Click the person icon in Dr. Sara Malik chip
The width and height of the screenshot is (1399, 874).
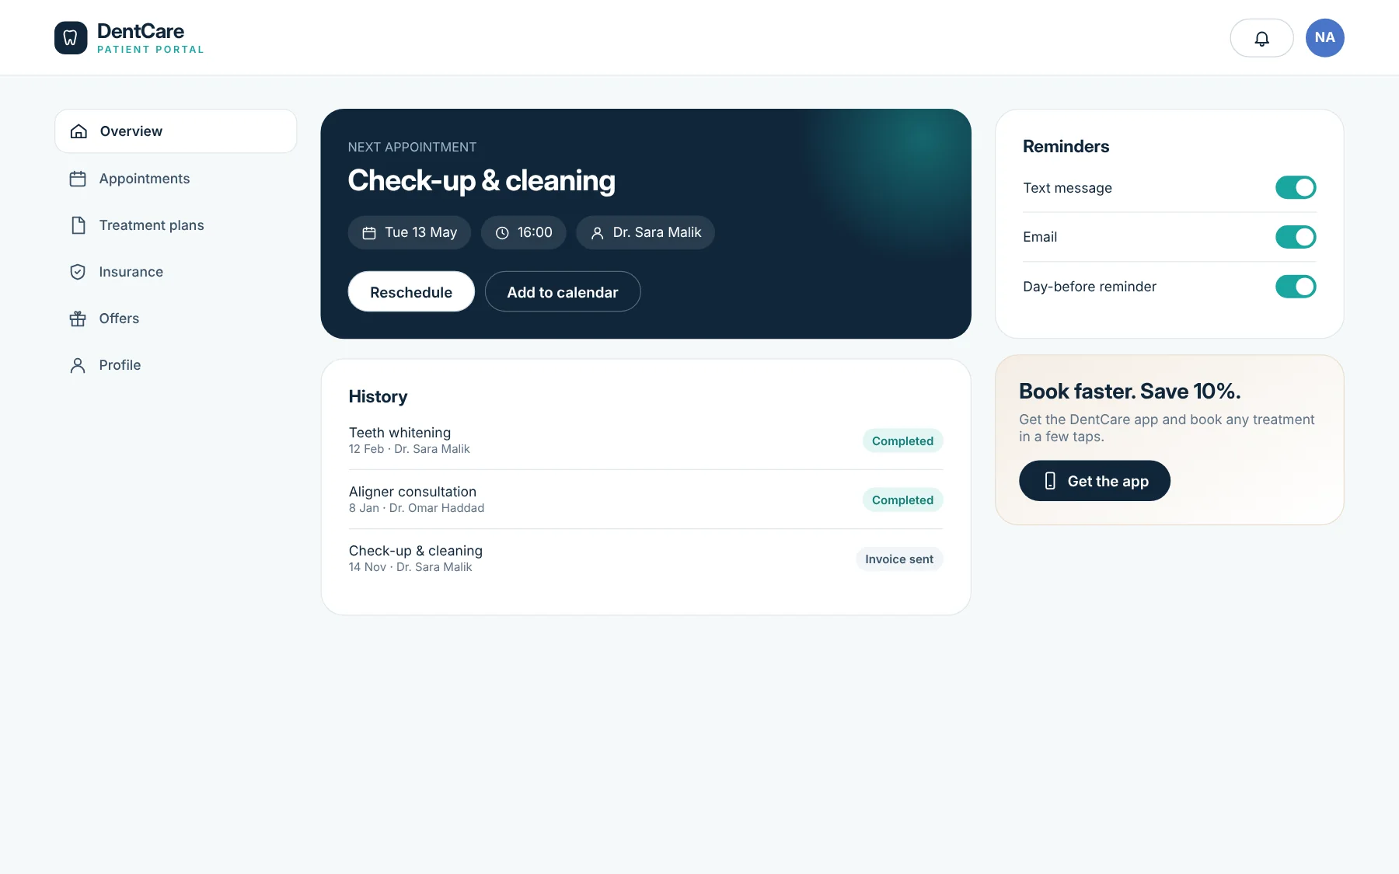597,233
